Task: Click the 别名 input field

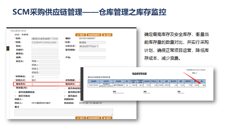Action: coord(45,46)
